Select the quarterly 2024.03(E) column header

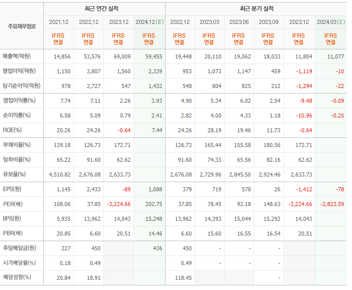point(331,22)
